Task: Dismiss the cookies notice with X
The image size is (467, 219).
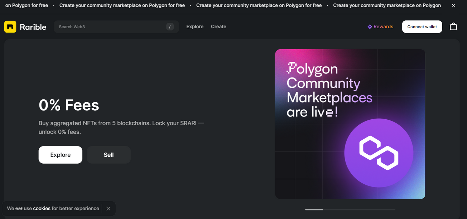Action: tap(108, 208)
